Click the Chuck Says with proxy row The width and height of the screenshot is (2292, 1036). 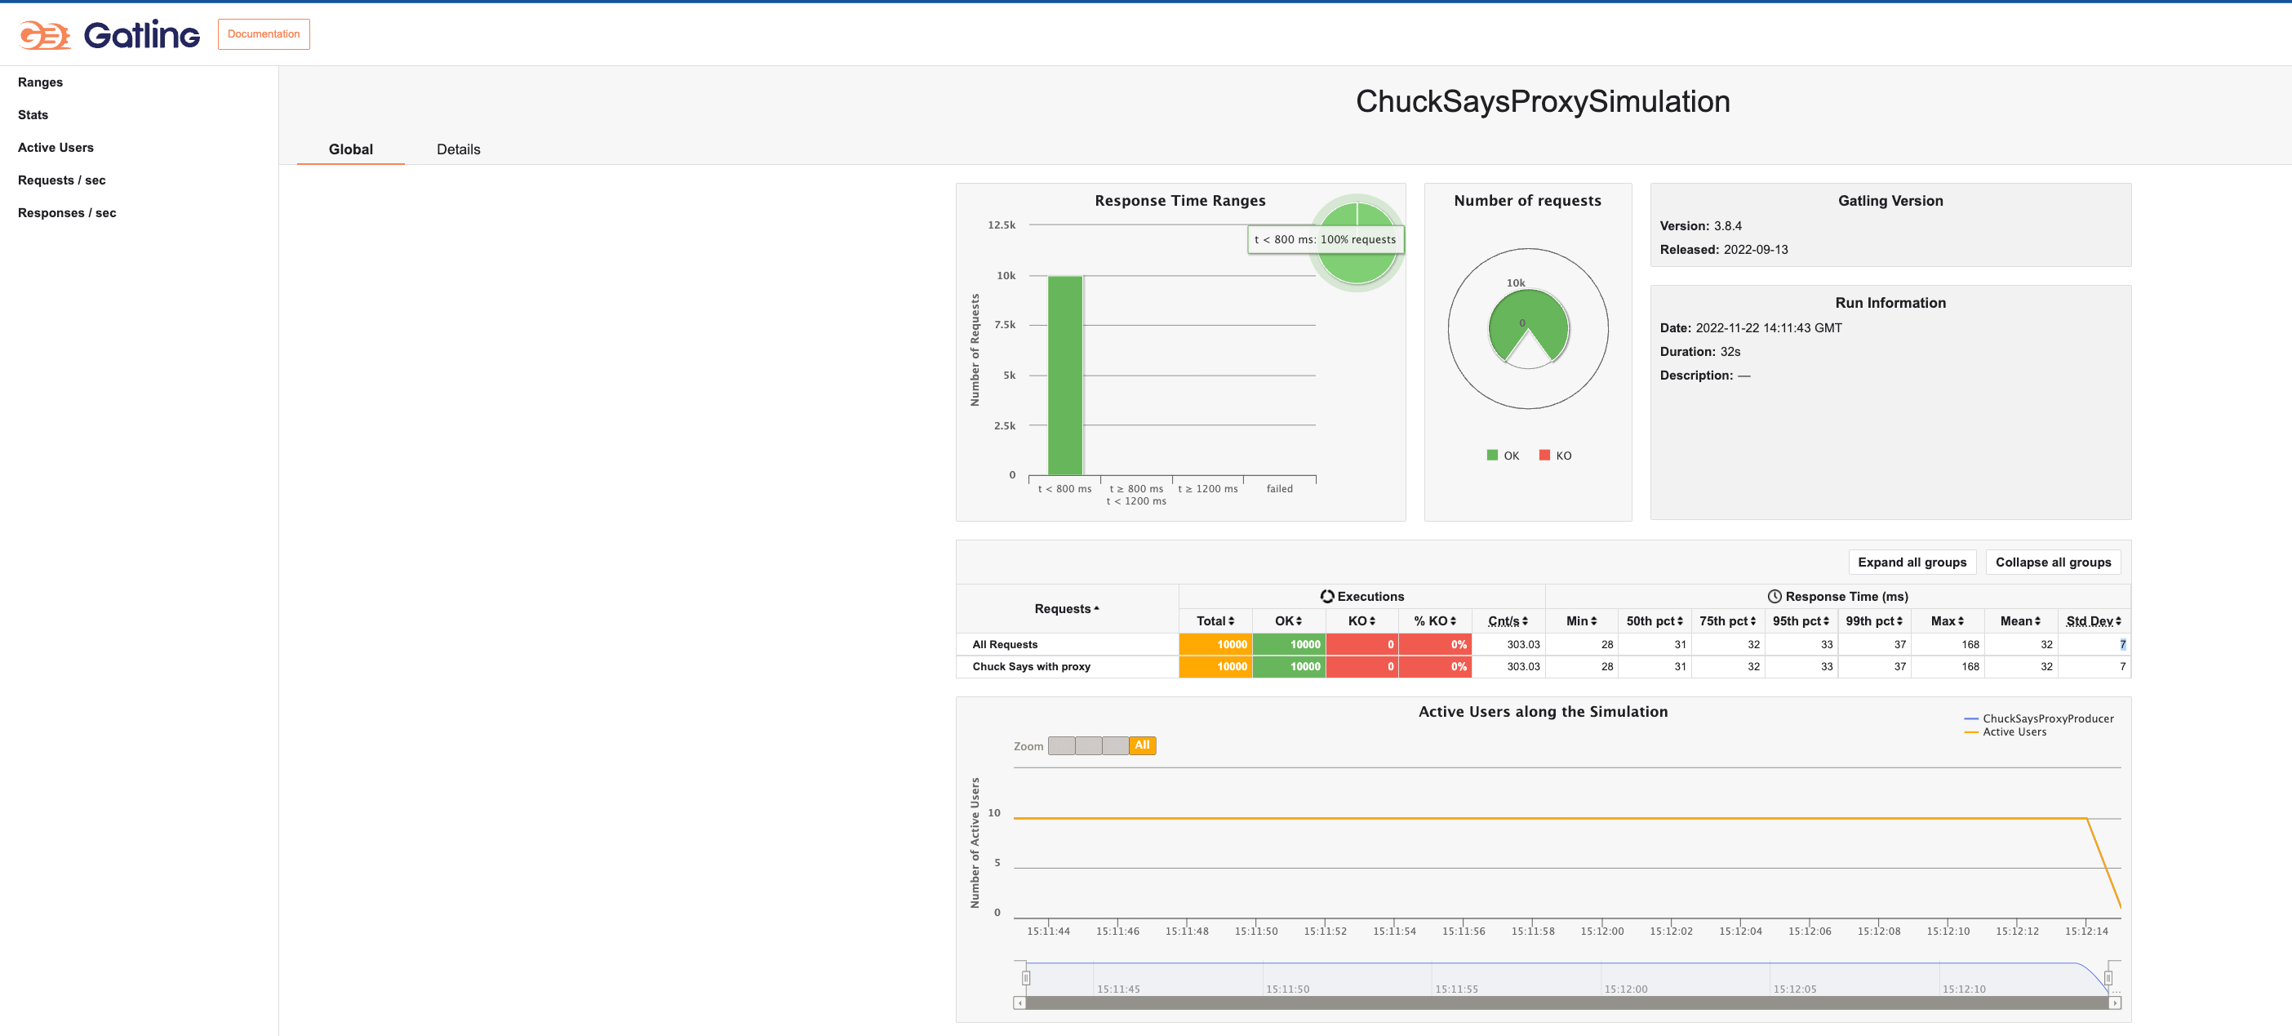point(1031,667)
